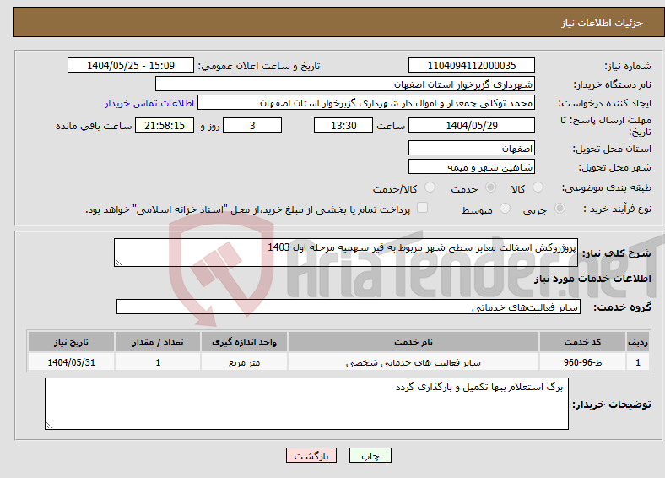Viewport: 665px width, 478px height.
Task: Click the اطلاعات خدمات مورد نیاز section heading
Action: 592,279
